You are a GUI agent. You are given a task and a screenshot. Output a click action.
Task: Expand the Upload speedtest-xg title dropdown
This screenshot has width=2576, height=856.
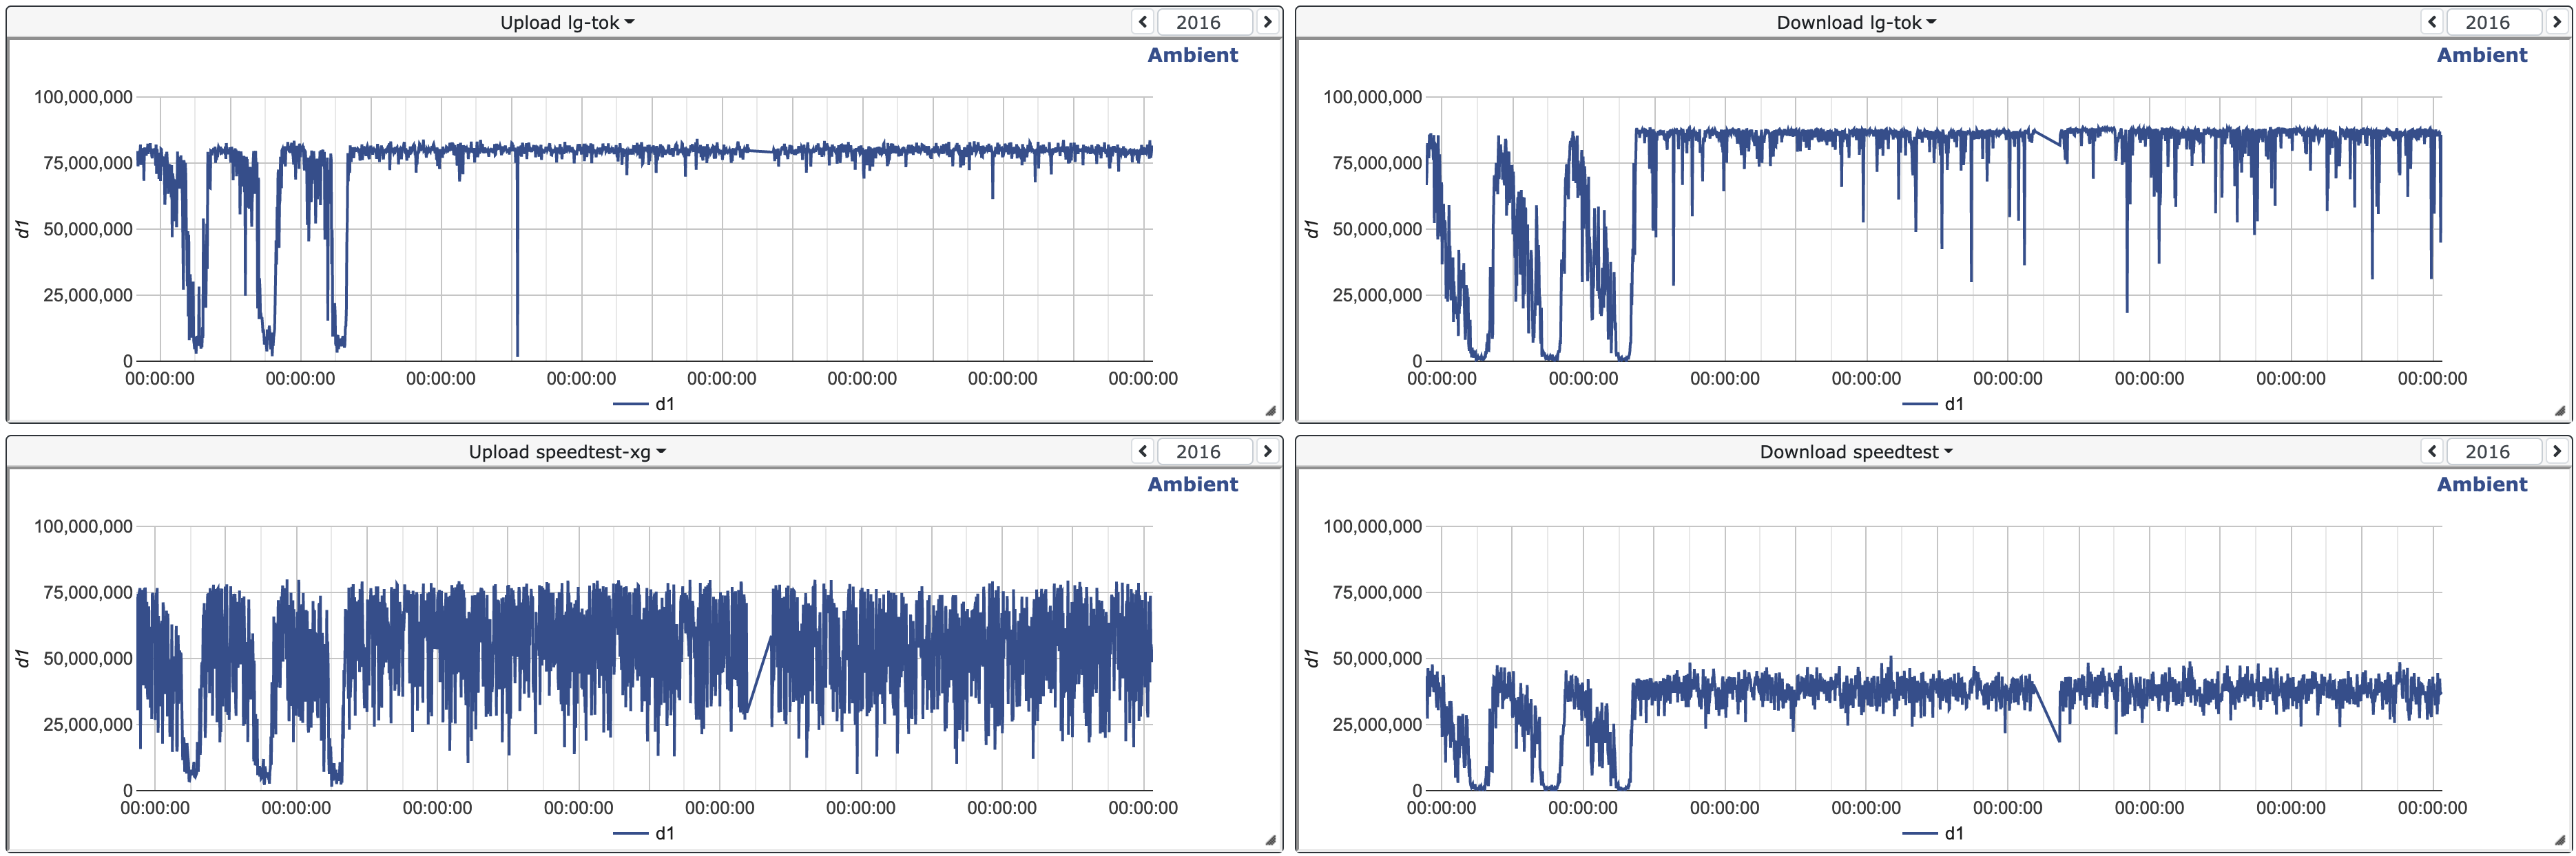click(x=567, y=453)
